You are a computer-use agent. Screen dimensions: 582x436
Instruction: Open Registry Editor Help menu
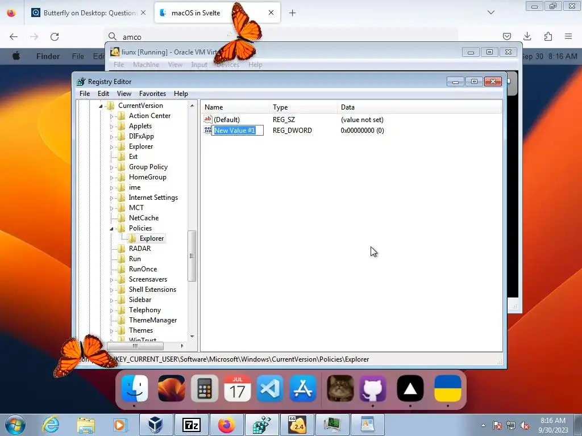coord(181,94)
